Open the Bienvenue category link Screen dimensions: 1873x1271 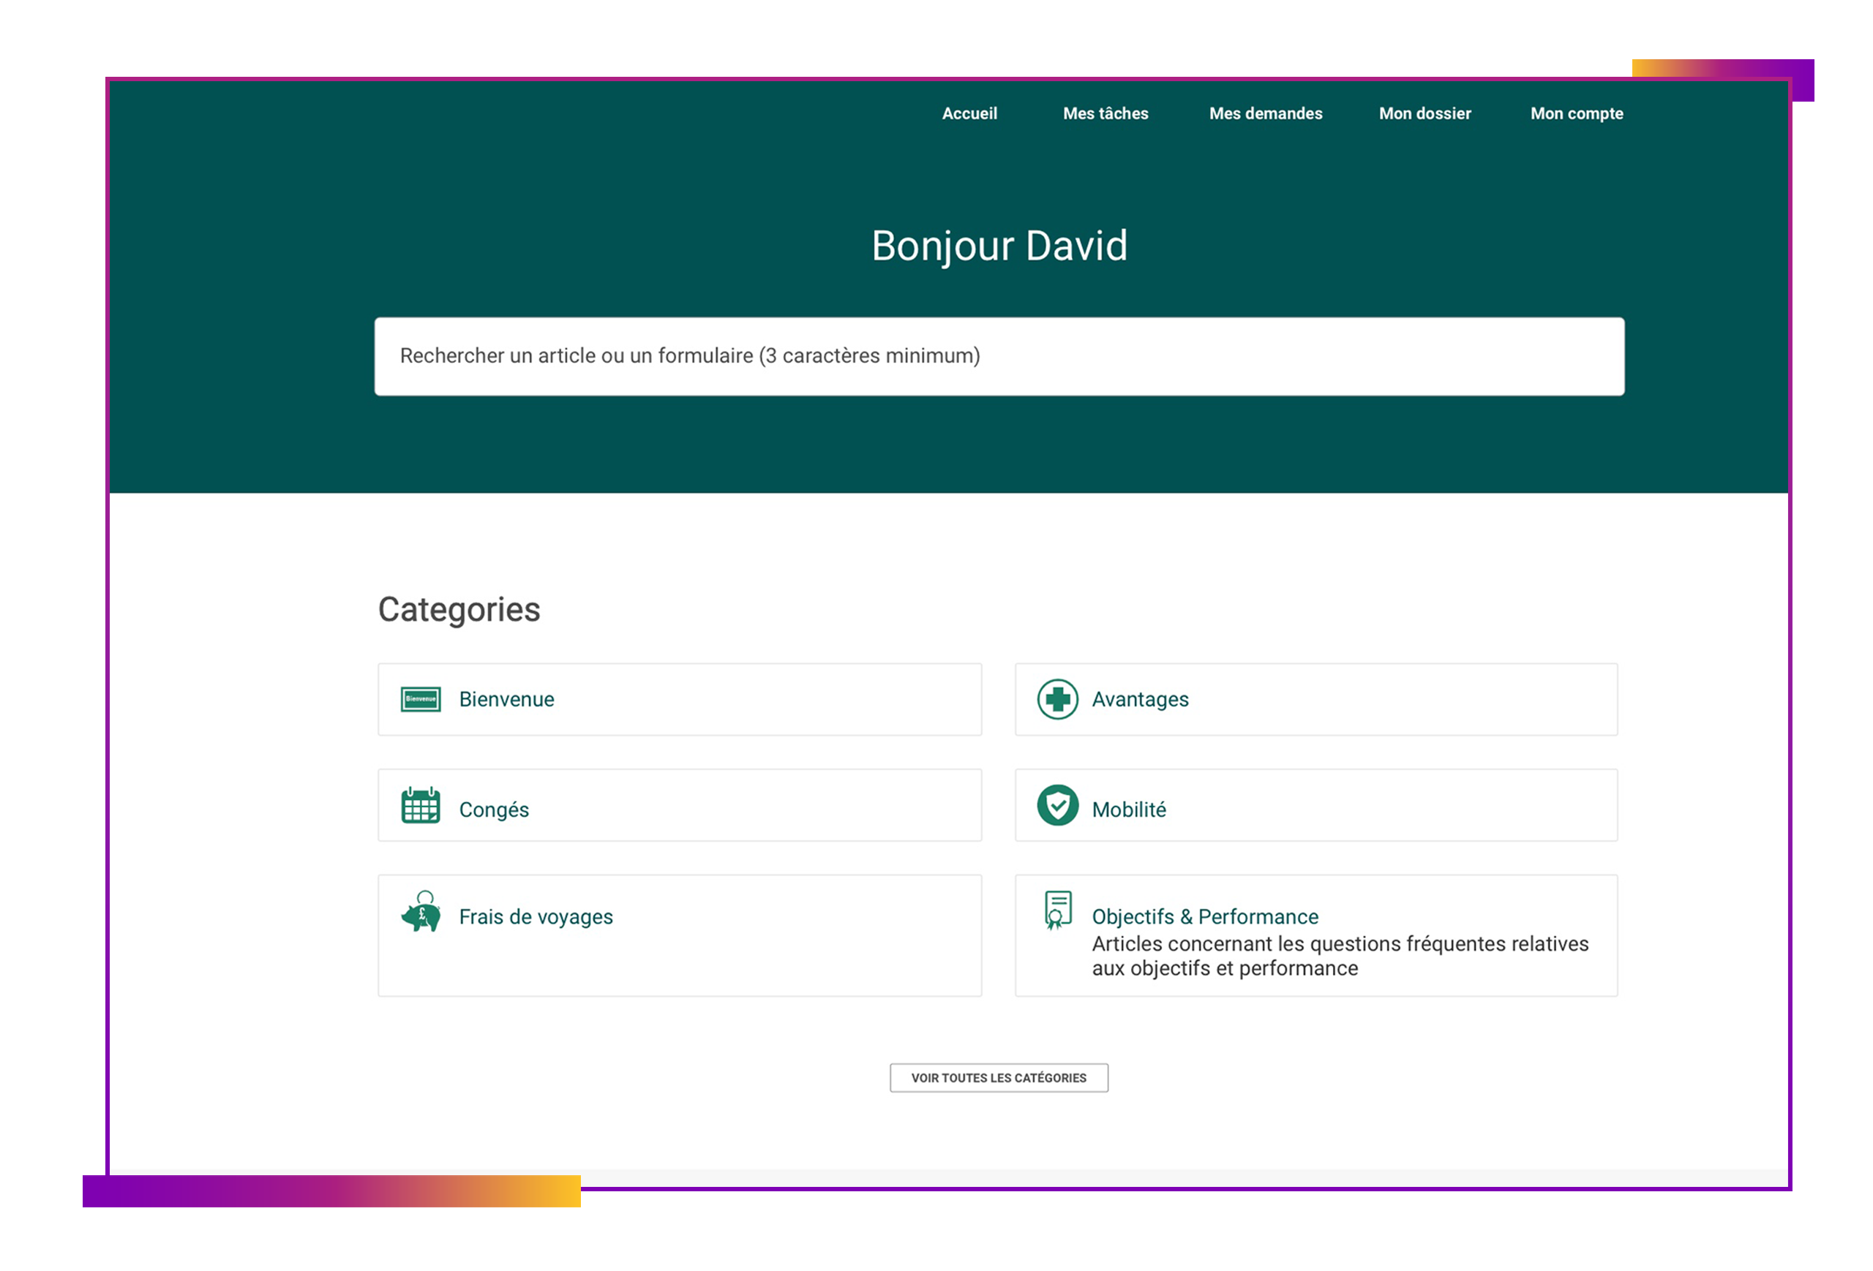(506, 699)
